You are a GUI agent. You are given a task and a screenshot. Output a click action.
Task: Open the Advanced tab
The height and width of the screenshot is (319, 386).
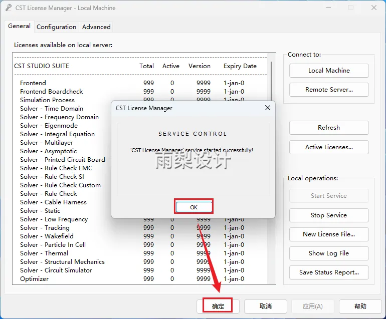[96, 27]
